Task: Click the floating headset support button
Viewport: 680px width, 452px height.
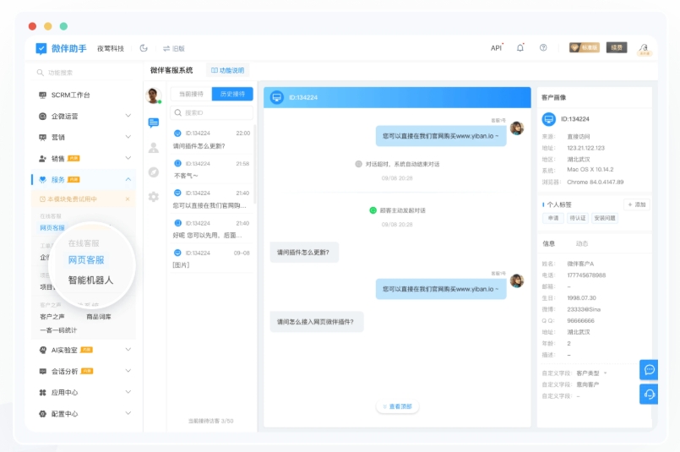Action: point(649,394)
